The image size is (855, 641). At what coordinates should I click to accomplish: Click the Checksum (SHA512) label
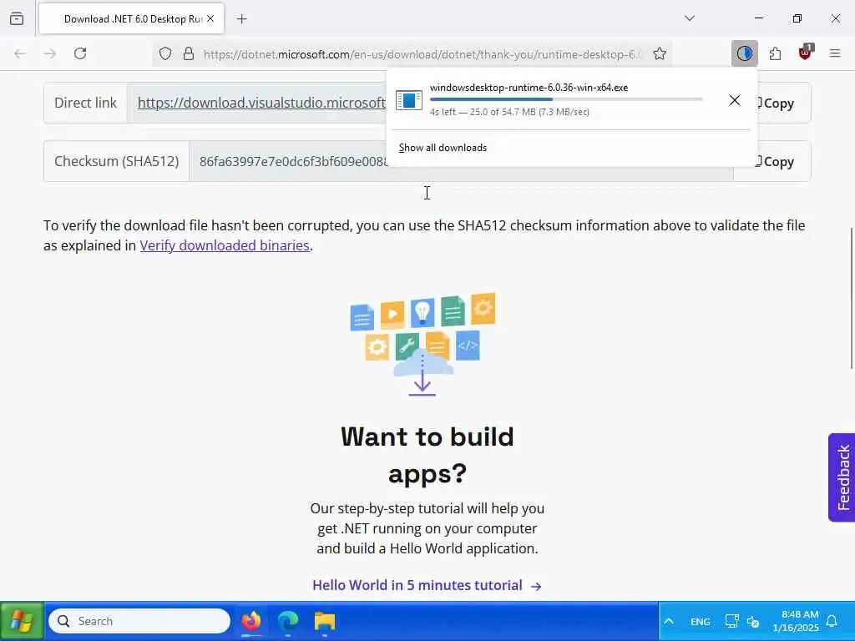point(117,161)
